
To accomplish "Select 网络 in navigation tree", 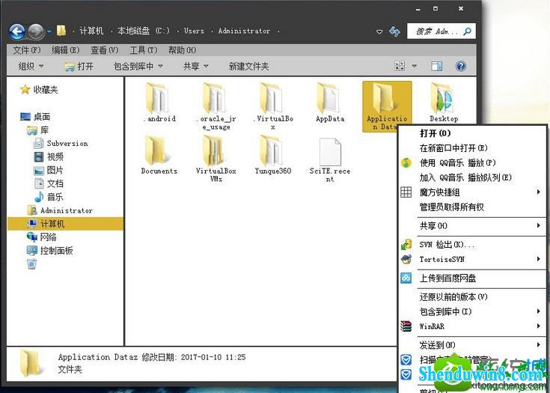I will click(x=42, y=237).
